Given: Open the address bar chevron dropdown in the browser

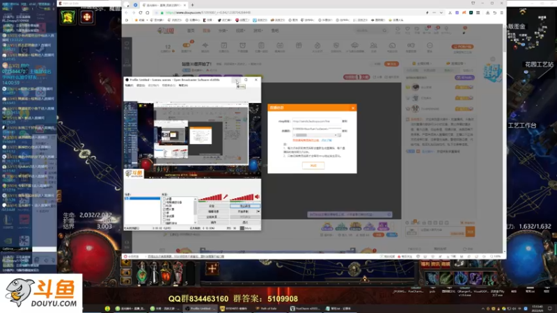Looking at the screenshot, I should pyautogui.click(x=441, y=13).
